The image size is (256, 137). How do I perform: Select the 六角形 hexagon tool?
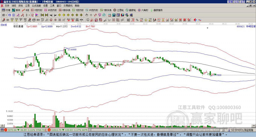[x=143, y=10]
